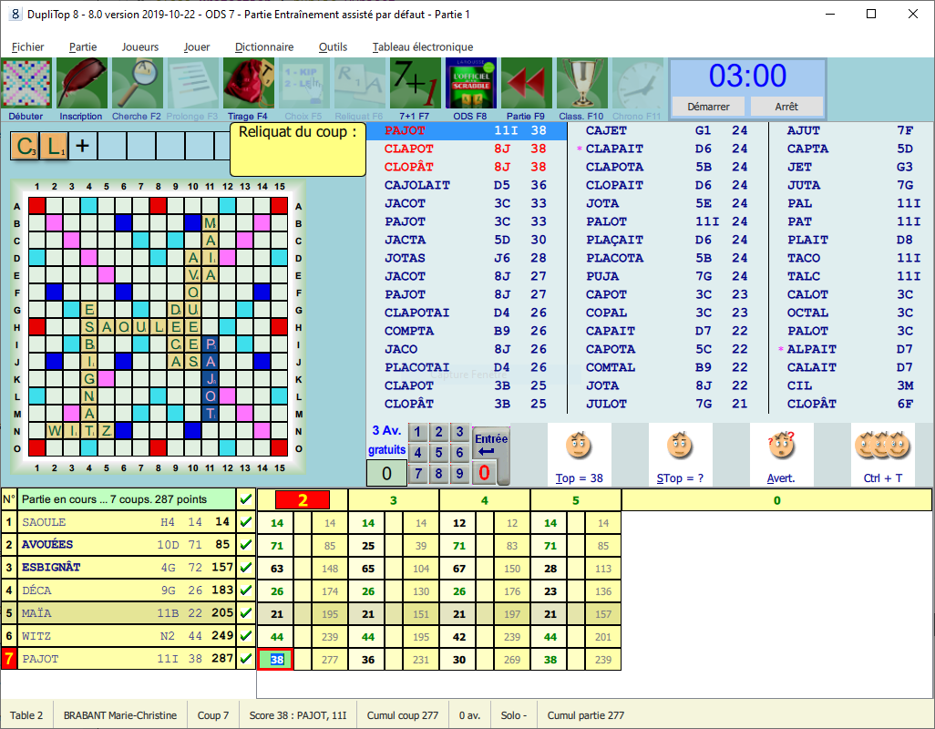Screen dimensions: 935x729
Task: Click the Top = 38 smiley
Action: coord(578,447)
